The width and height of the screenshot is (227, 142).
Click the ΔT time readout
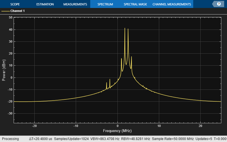point(41,139)
